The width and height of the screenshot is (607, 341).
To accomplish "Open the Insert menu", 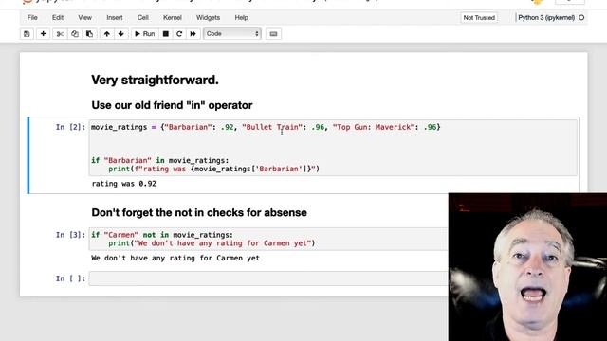I will tap(115, 18).
